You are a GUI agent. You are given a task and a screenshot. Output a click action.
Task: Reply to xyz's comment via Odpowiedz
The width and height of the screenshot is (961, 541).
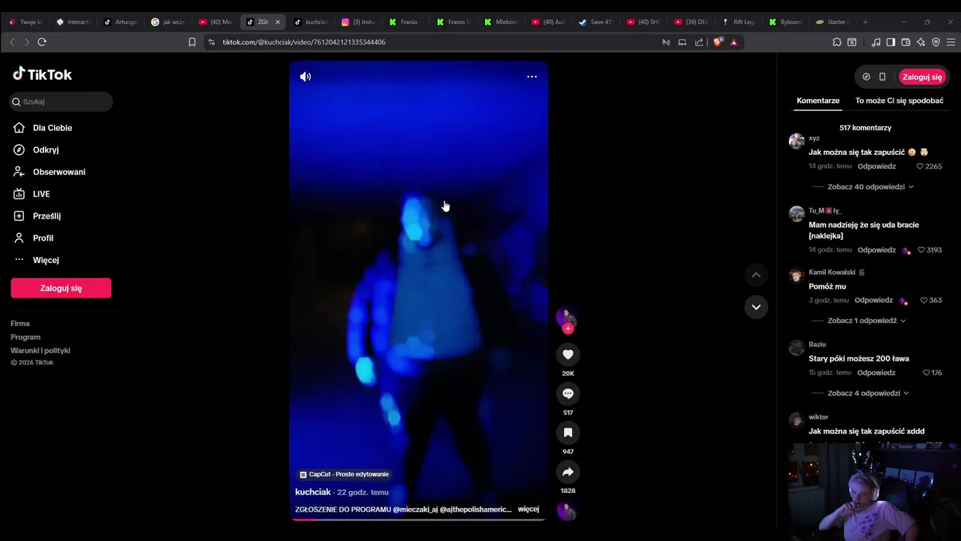[x=877, y=166]
